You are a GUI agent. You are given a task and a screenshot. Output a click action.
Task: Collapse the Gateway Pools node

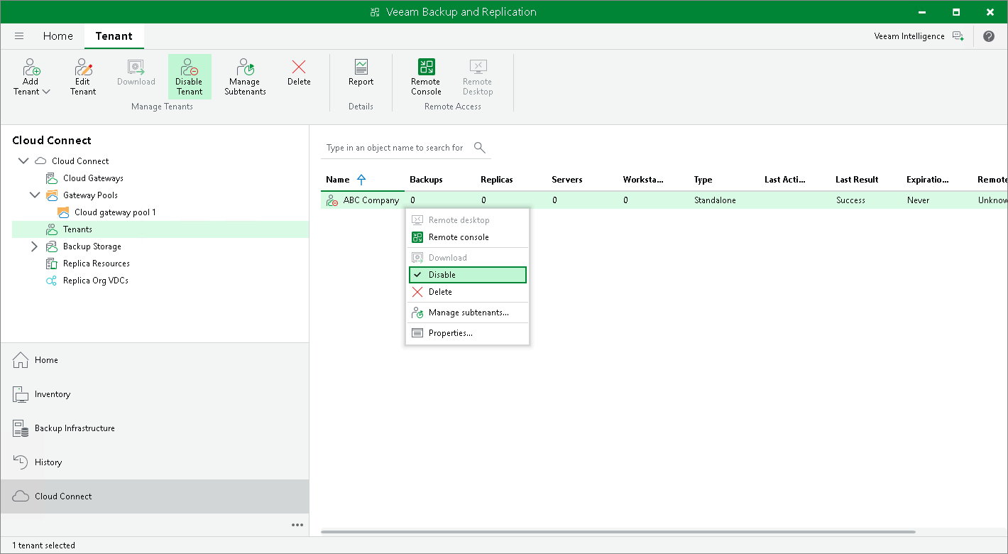pyautogui.click(x=35, y=195)
